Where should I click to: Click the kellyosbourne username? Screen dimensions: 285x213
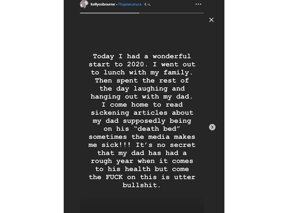[x=103, y=4]
